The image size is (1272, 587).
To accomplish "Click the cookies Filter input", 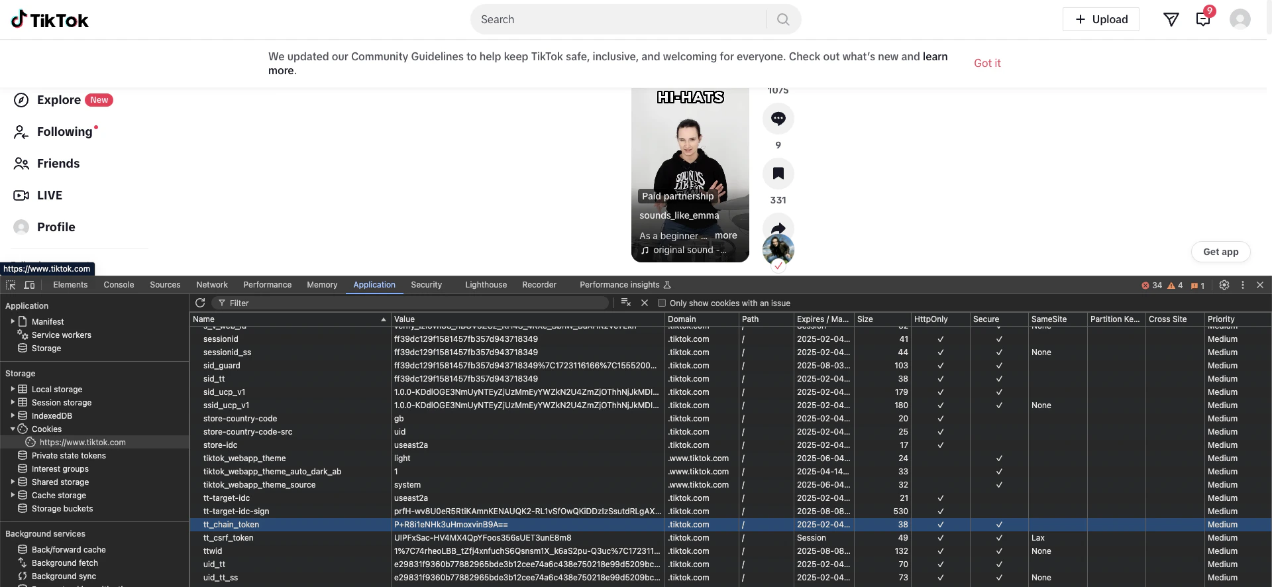I will pos(411,303).
